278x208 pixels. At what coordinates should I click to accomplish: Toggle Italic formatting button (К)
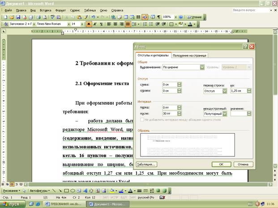click(95, 24)
